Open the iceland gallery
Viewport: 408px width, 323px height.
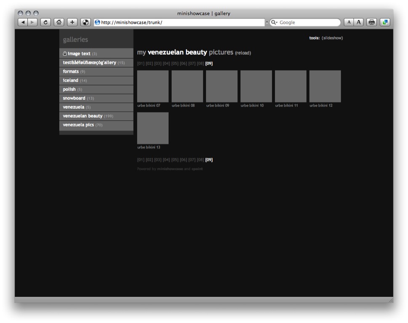tap(96, 80)
